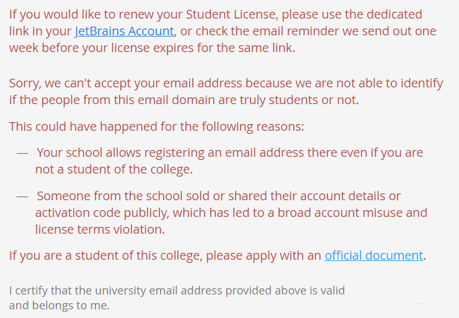
Task: Click the dash before 'Someone from the school'
Action: tap(22, 197)
